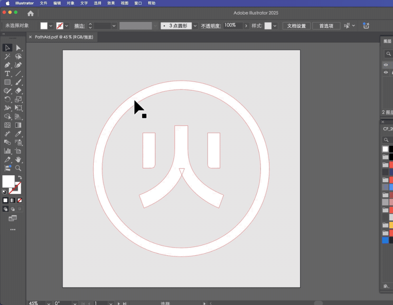Enable Draw Behind mode

(x=13, y=209)
